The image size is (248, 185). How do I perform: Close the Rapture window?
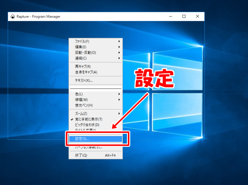pos(197,16)
